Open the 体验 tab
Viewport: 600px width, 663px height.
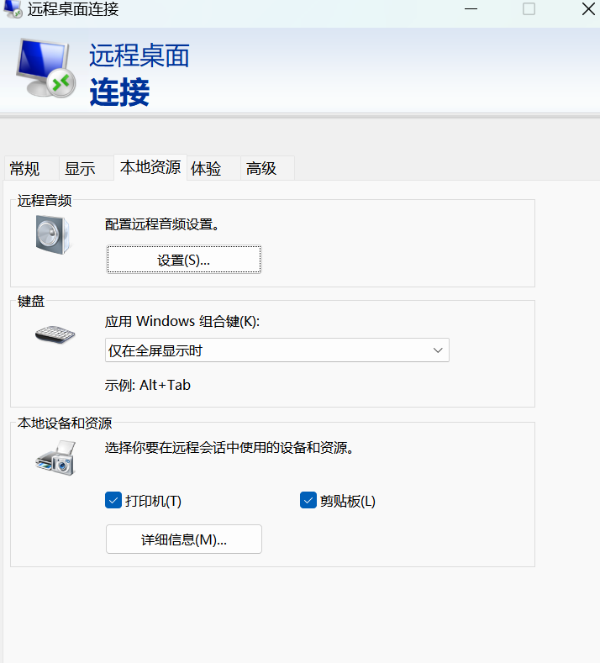214,168
